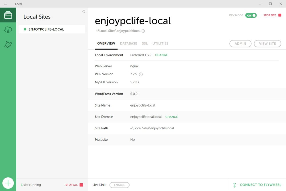Open the hamburger menu in title bar
This screenshot has width=286, height=191.
pos(5,4)
